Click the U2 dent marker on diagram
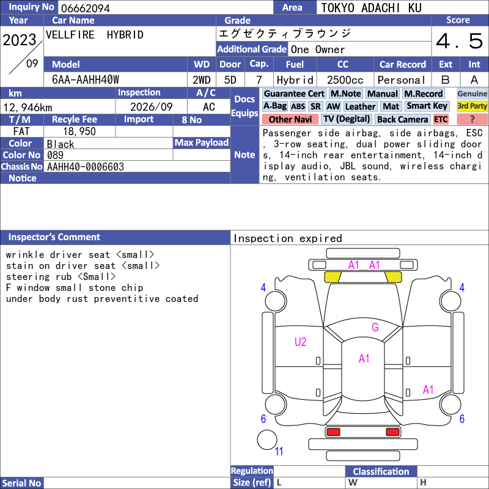The width and height of the screenshot is (489, 489). click(x=300, y=342)
